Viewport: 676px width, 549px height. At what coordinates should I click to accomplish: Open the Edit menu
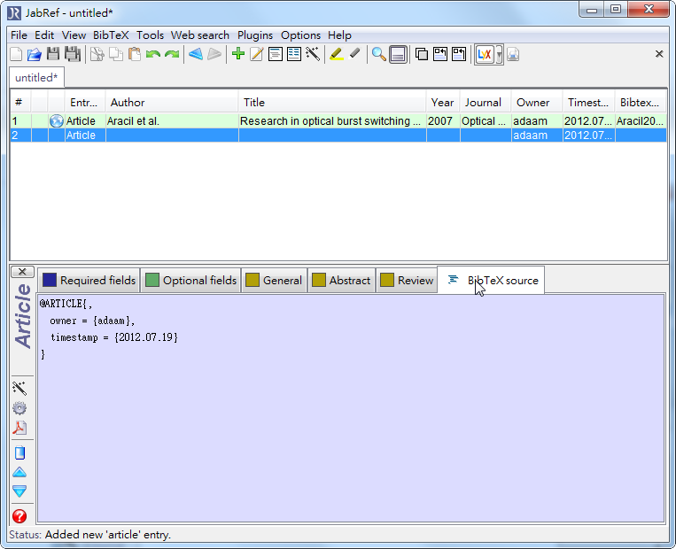click(44, 35)
